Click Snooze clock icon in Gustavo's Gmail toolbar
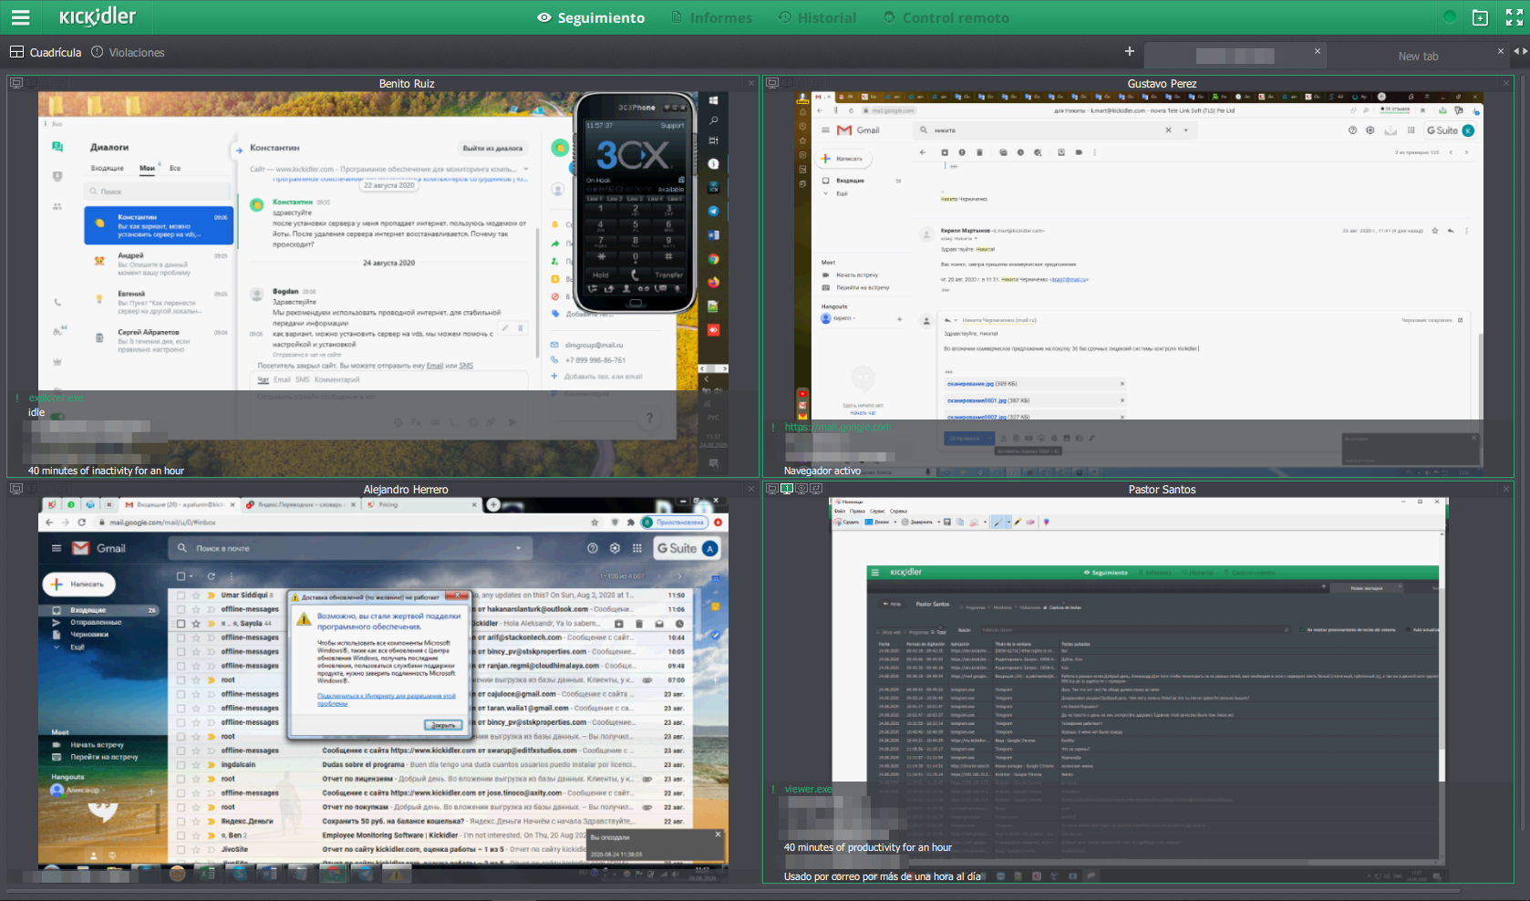This screenshot has width=1530, height=901. pyautogui.click(x=1020, y=152)
